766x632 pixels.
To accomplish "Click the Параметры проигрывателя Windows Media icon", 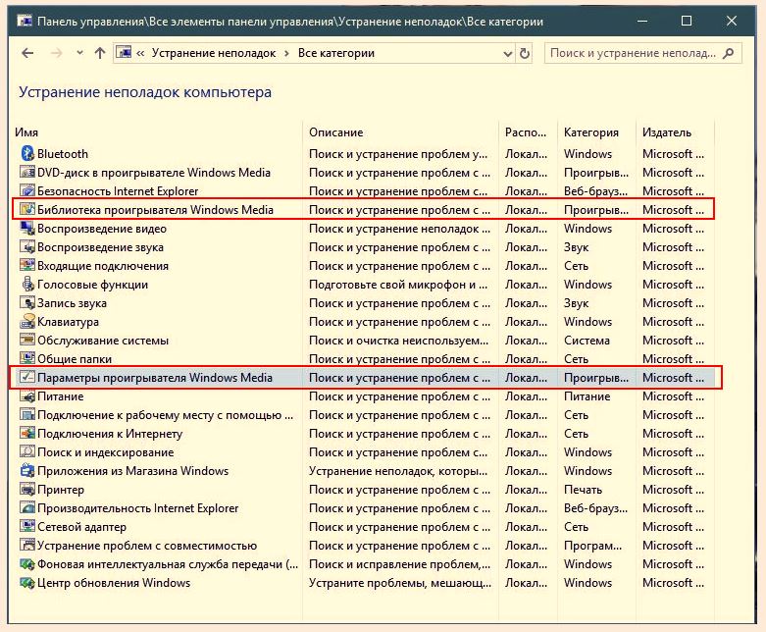I will [x=27, y=377].
